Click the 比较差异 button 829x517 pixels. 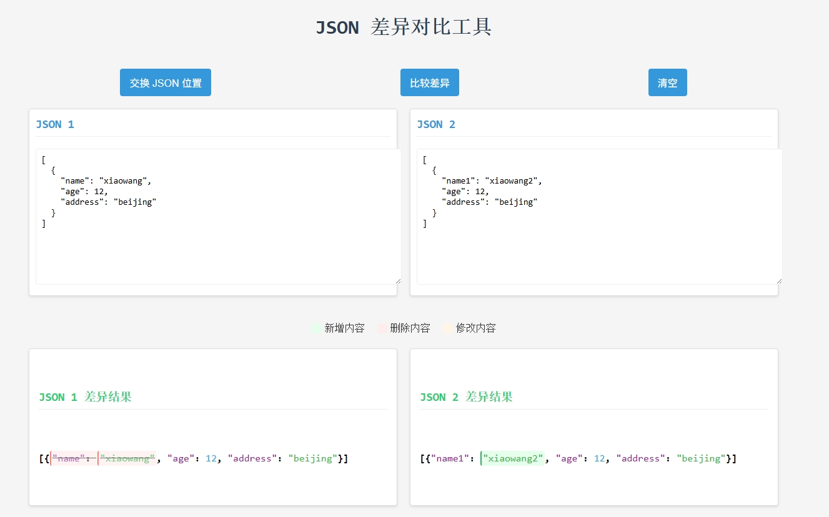430,82
